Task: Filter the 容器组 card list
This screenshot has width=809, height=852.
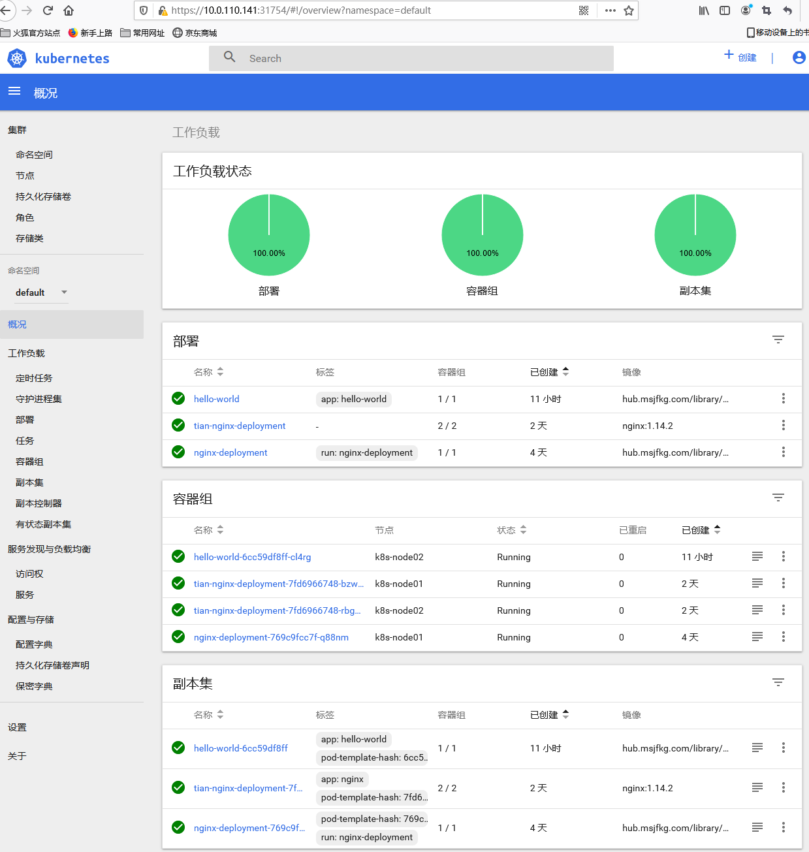Action: pyautogui.click(x=778, y=497)
